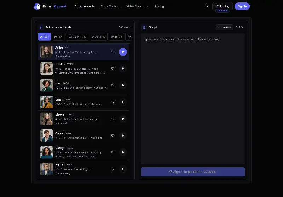Viewport: 283px width, 197px height.
Task: Go to British Accents nav link
Action: (85, 6)
